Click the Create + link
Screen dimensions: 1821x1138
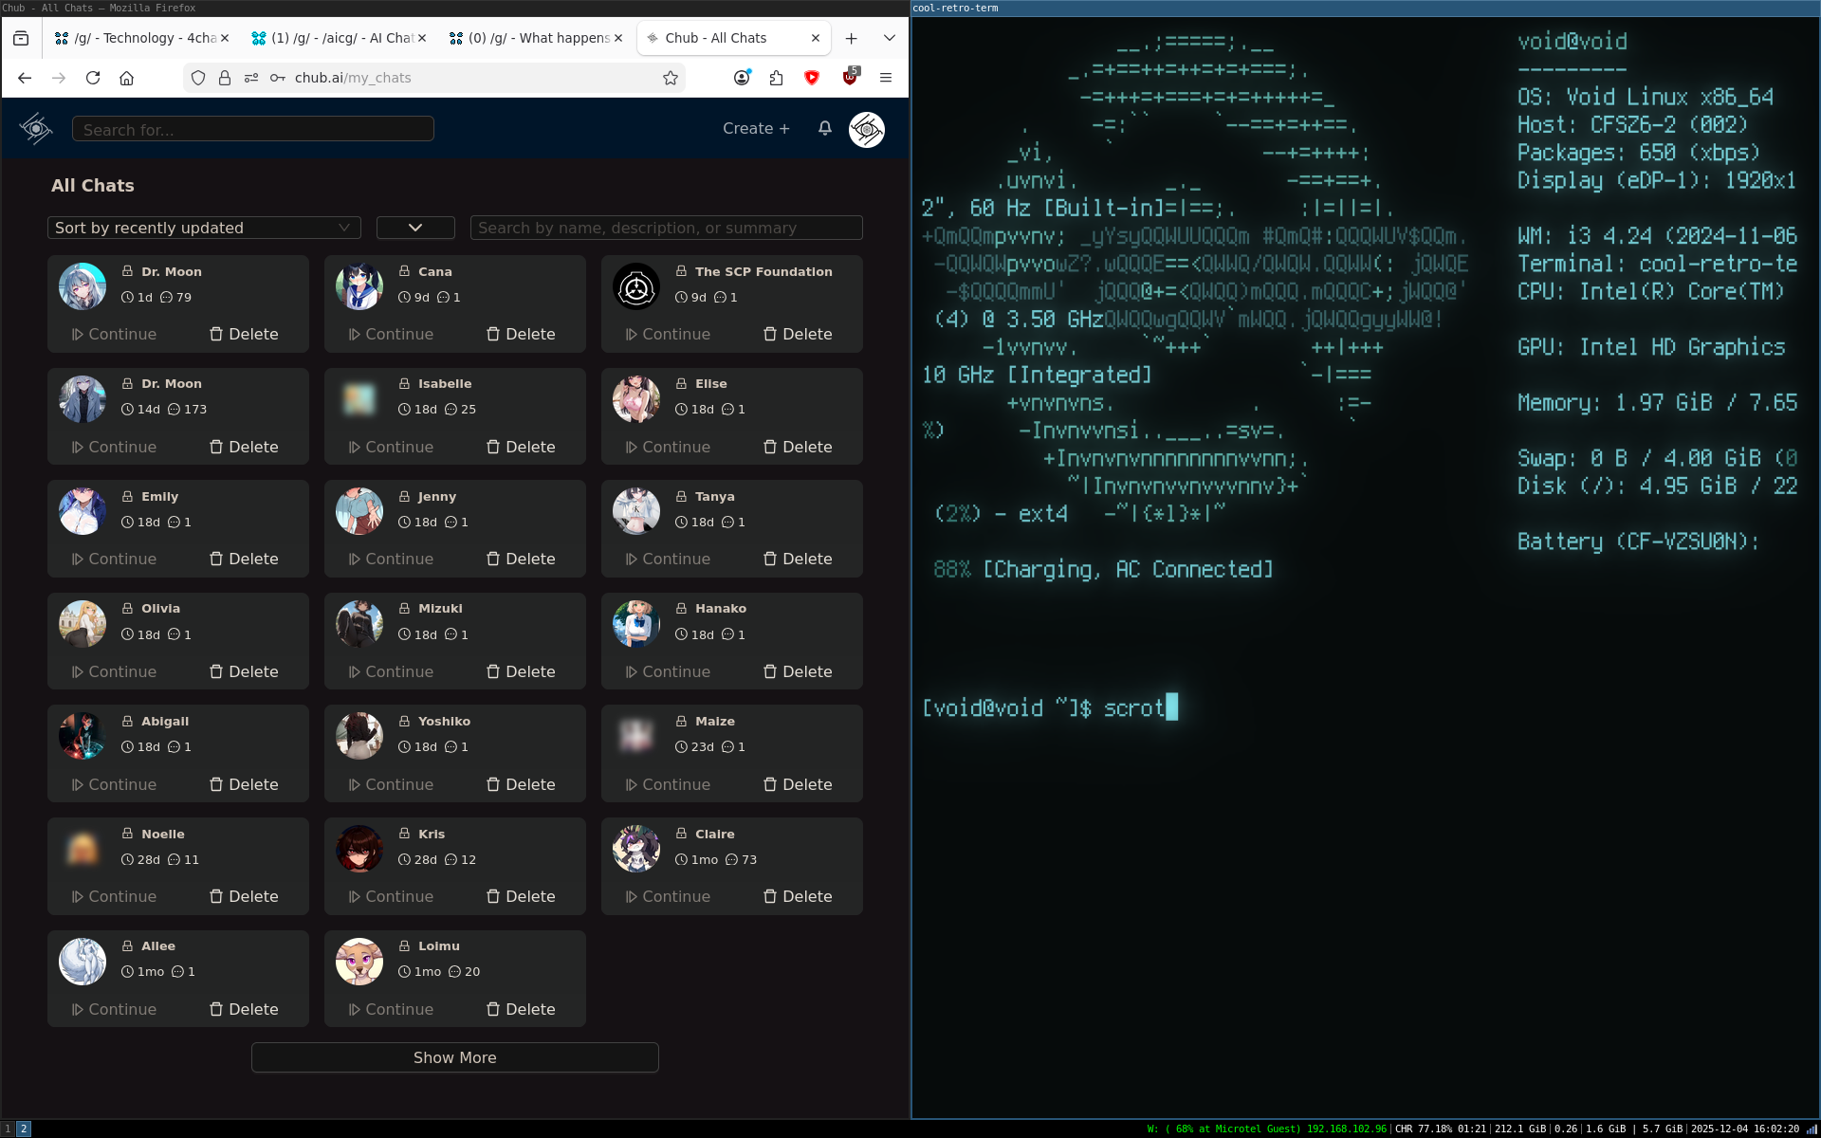pos(756,128)
